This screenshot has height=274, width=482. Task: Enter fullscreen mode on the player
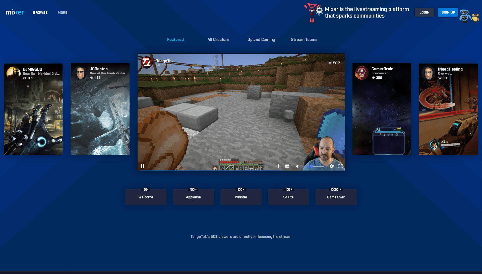click(340, 166)
